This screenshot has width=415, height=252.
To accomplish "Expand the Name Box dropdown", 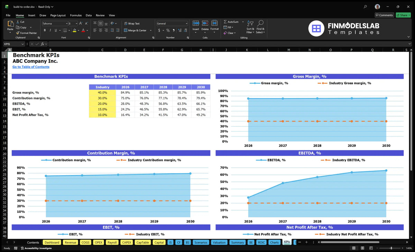I will pos(23,44).
